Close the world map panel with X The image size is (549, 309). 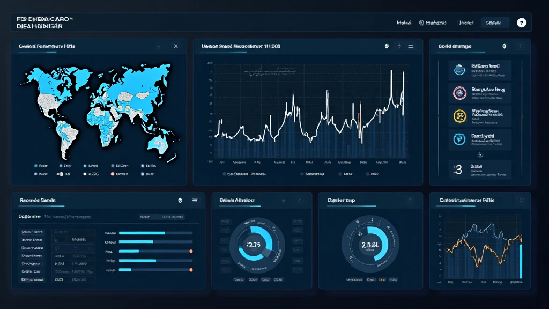176,47
